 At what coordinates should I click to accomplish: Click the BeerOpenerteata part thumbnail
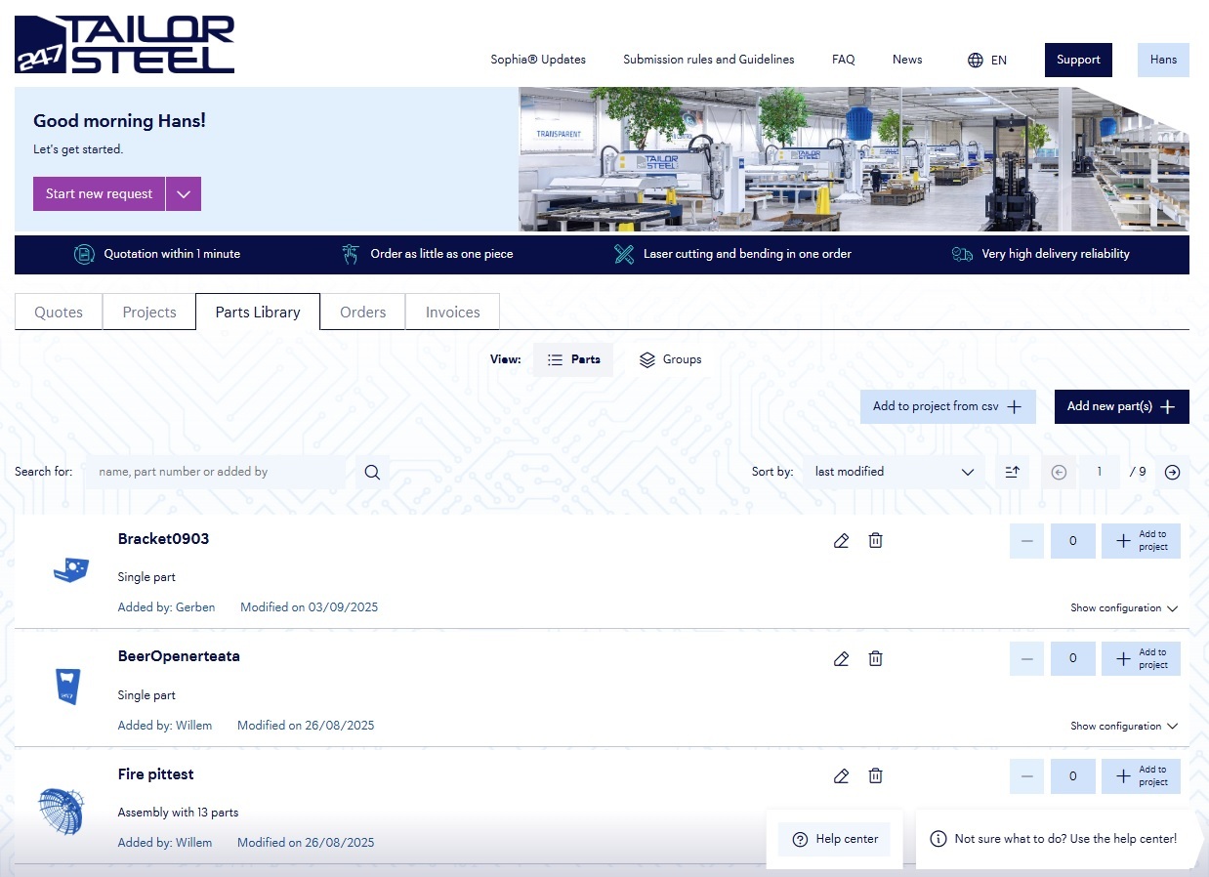click(66, 686)
